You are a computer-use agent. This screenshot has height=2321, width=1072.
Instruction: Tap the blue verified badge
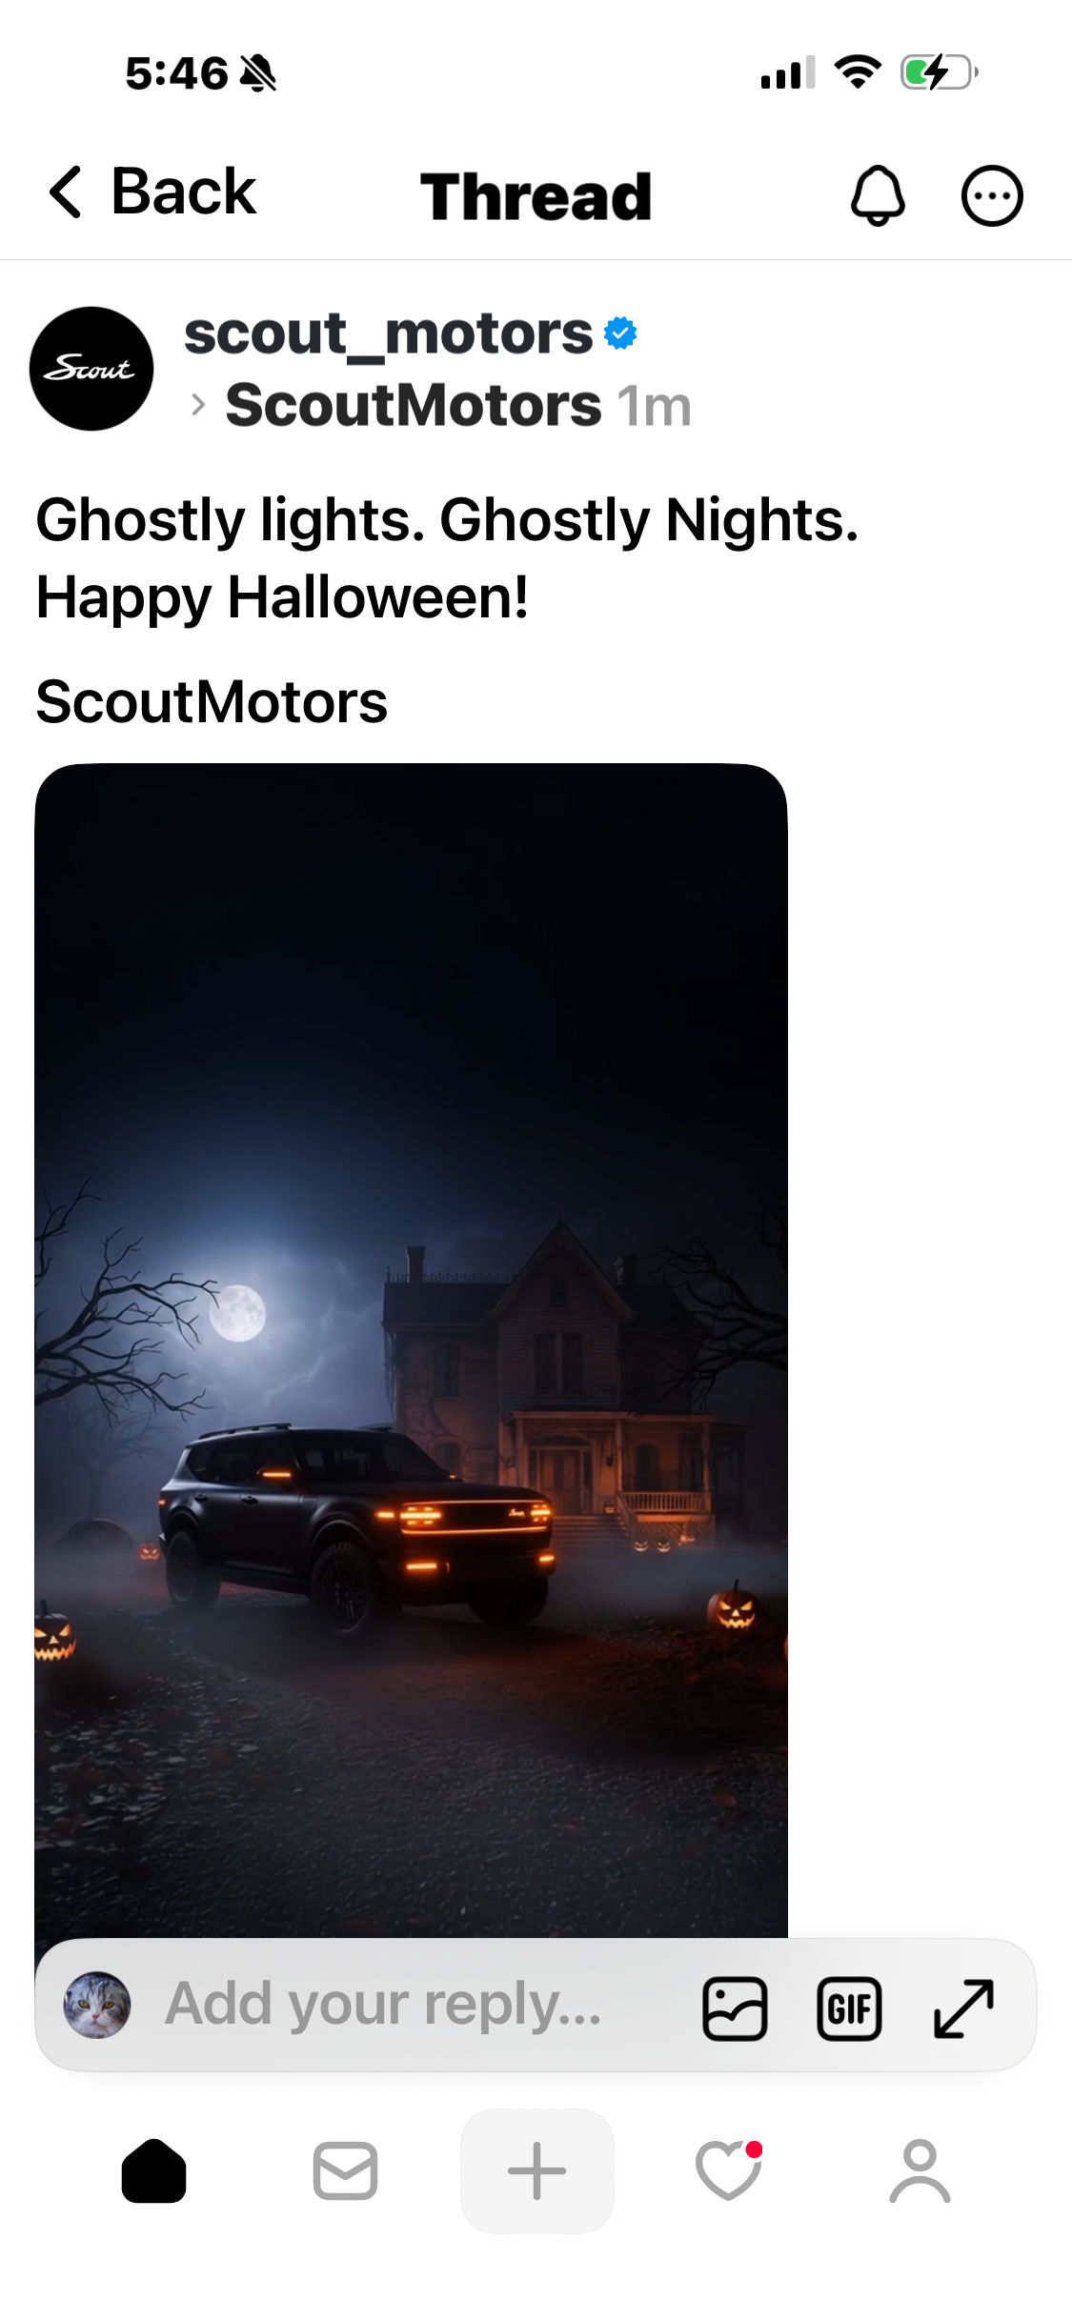[x=620, y=333]
